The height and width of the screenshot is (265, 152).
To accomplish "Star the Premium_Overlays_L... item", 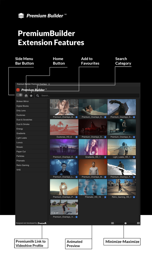I will tap(77, 177).
